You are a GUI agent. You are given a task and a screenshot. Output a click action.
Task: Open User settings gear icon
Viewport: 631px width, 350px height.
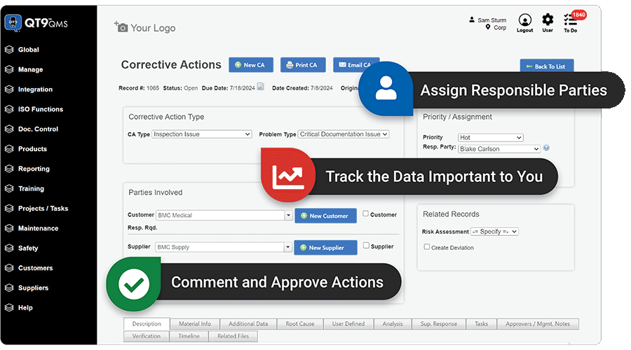pyautogui.click(x=548, y=20)
